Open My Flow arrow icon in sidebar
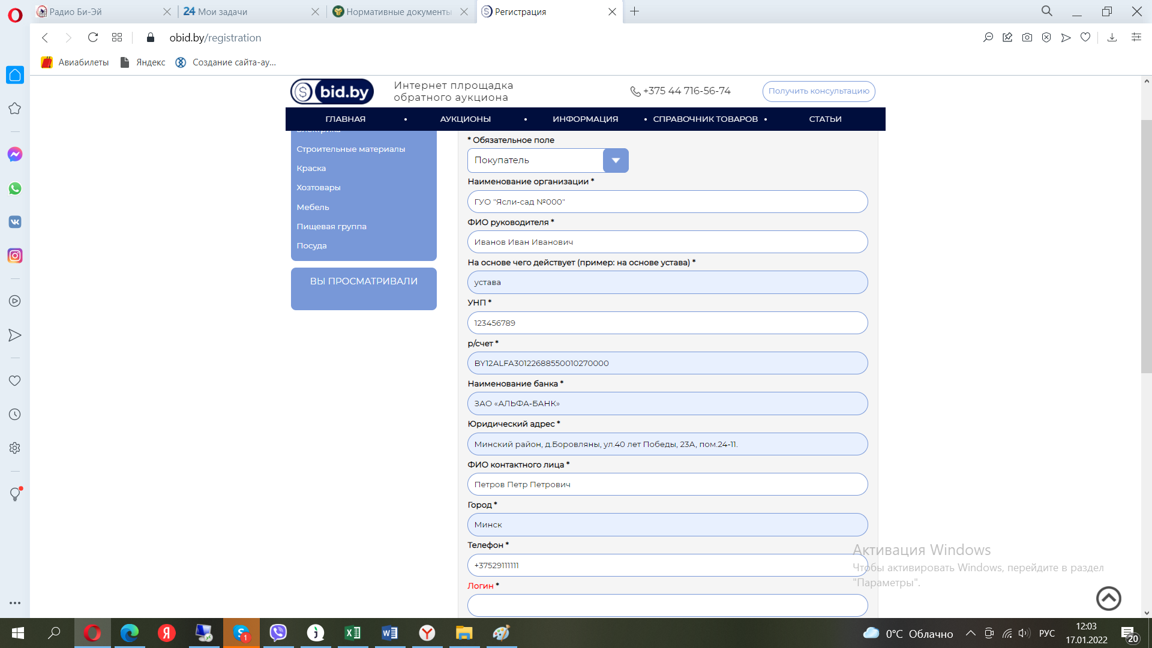Image resolution: width=1152 pixels, height=648 pixels. point(15,335)
